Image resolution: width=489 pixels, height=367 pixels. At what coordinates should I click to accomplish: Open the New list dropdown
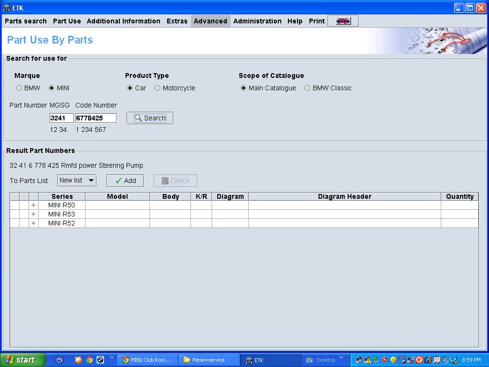tap(77, 180)
